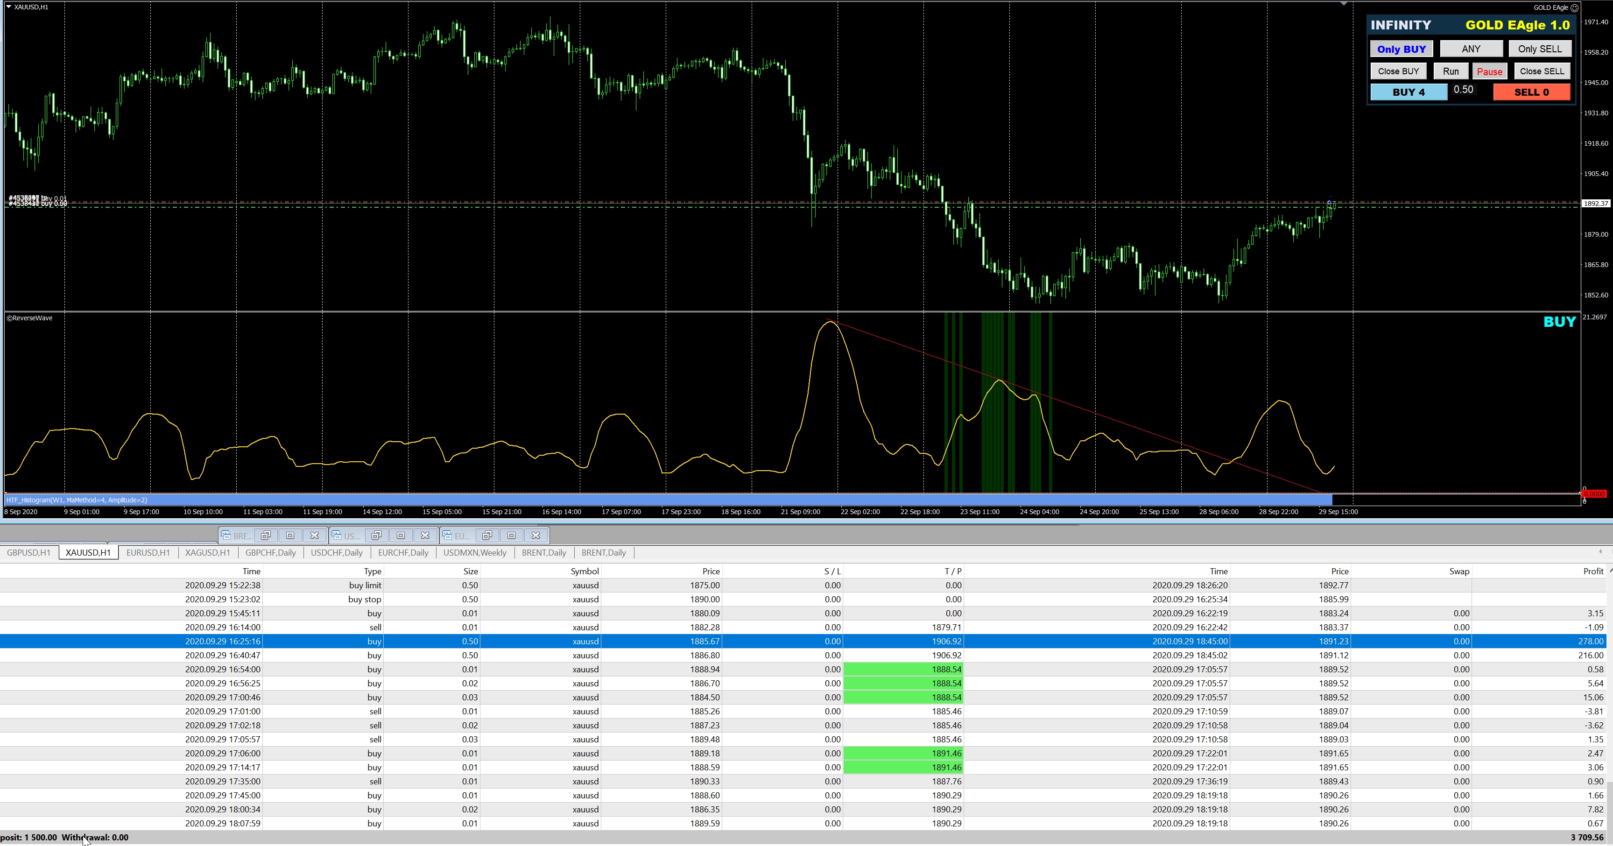The height and width of the screenshot is (846, 1613).
Task: Click the GOLD EAgle smiley face icon
Action: [1575, 8]
